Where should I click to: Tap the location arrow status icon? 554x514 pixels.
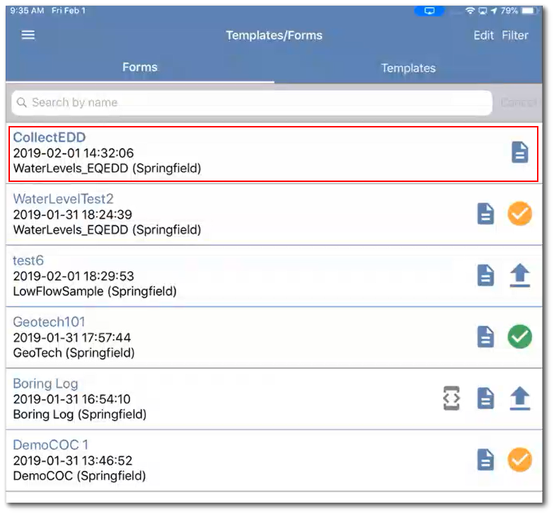point(494,11)
